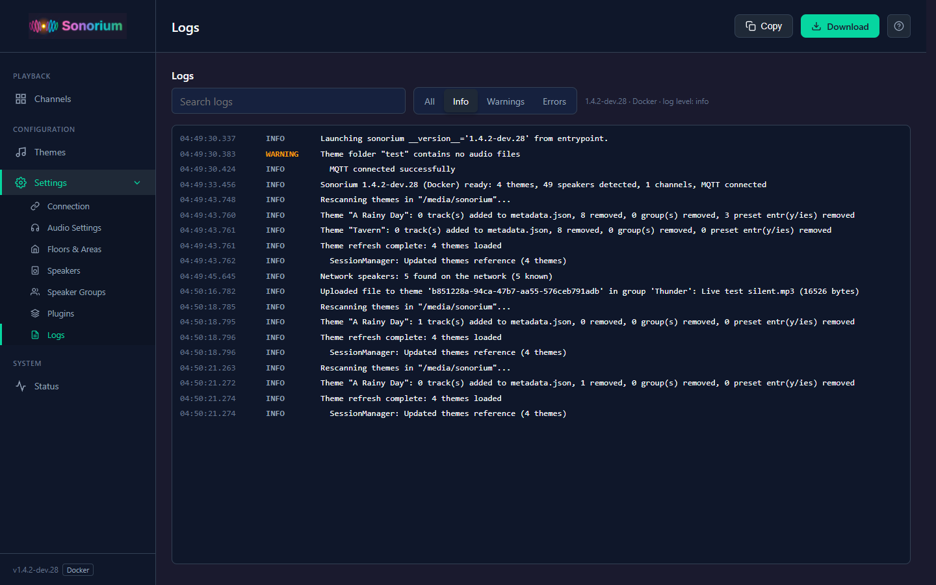Screen dimensions: 936x585
Task: Click the Audio Settings headphones icon
Action: [35, 227]
